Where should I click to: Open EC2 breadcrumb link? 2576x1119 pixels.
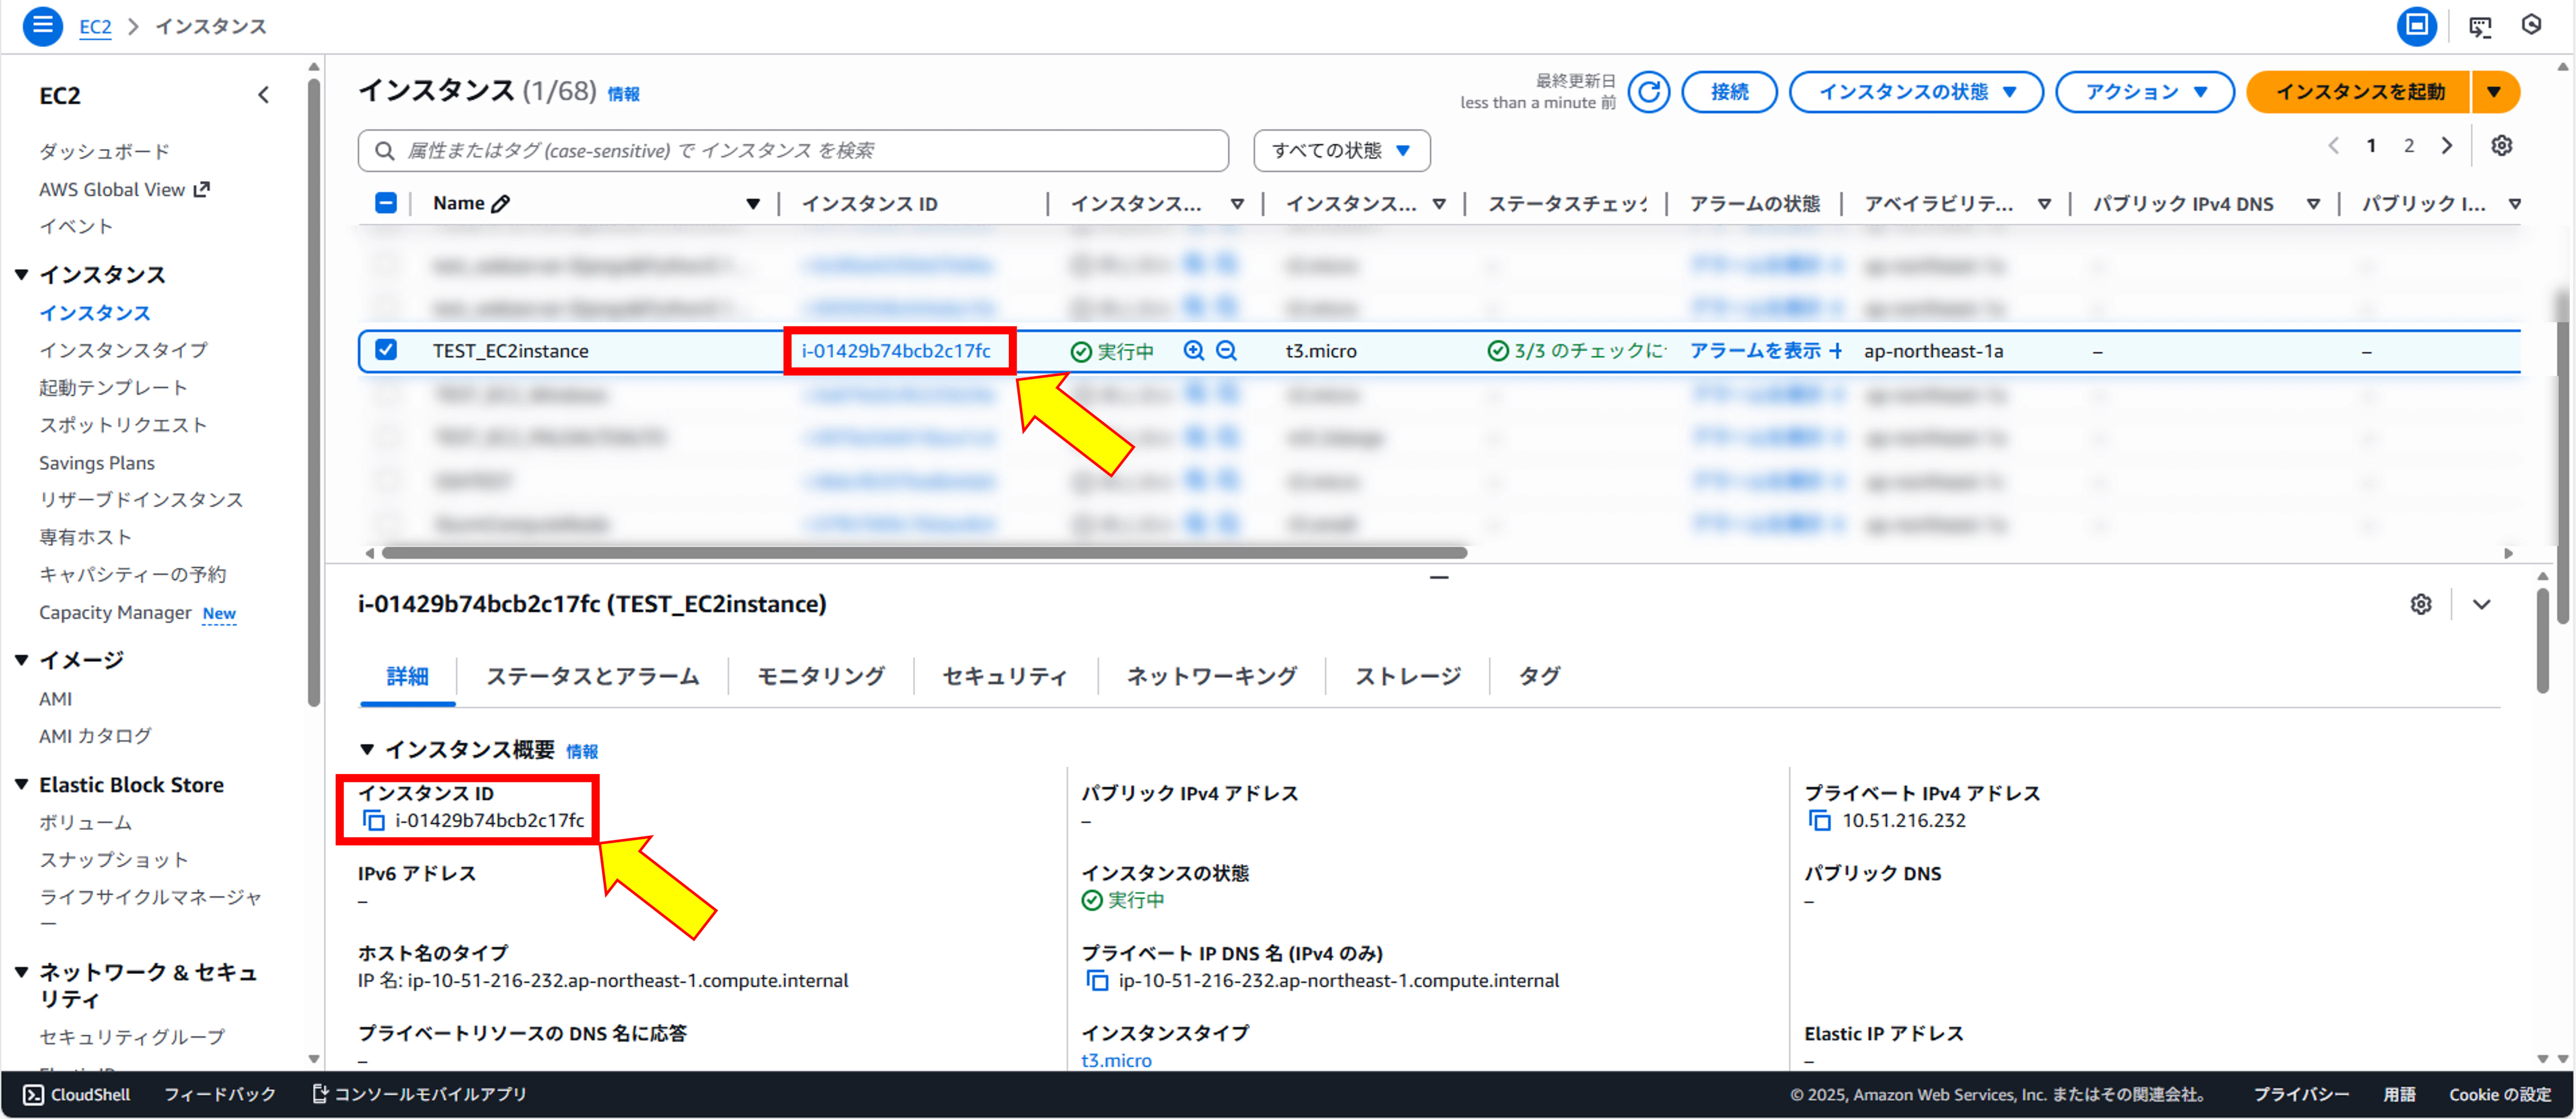[95, 27]
